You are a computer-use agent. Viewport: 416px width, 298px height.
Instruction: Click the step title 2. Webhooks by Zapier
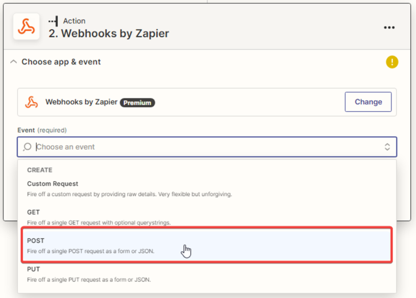coord(109,34)
